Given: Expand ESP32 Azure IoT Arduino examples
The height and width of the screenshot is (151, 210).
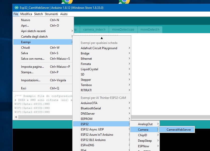Looking at the screenshot, I should coord(102,134).
